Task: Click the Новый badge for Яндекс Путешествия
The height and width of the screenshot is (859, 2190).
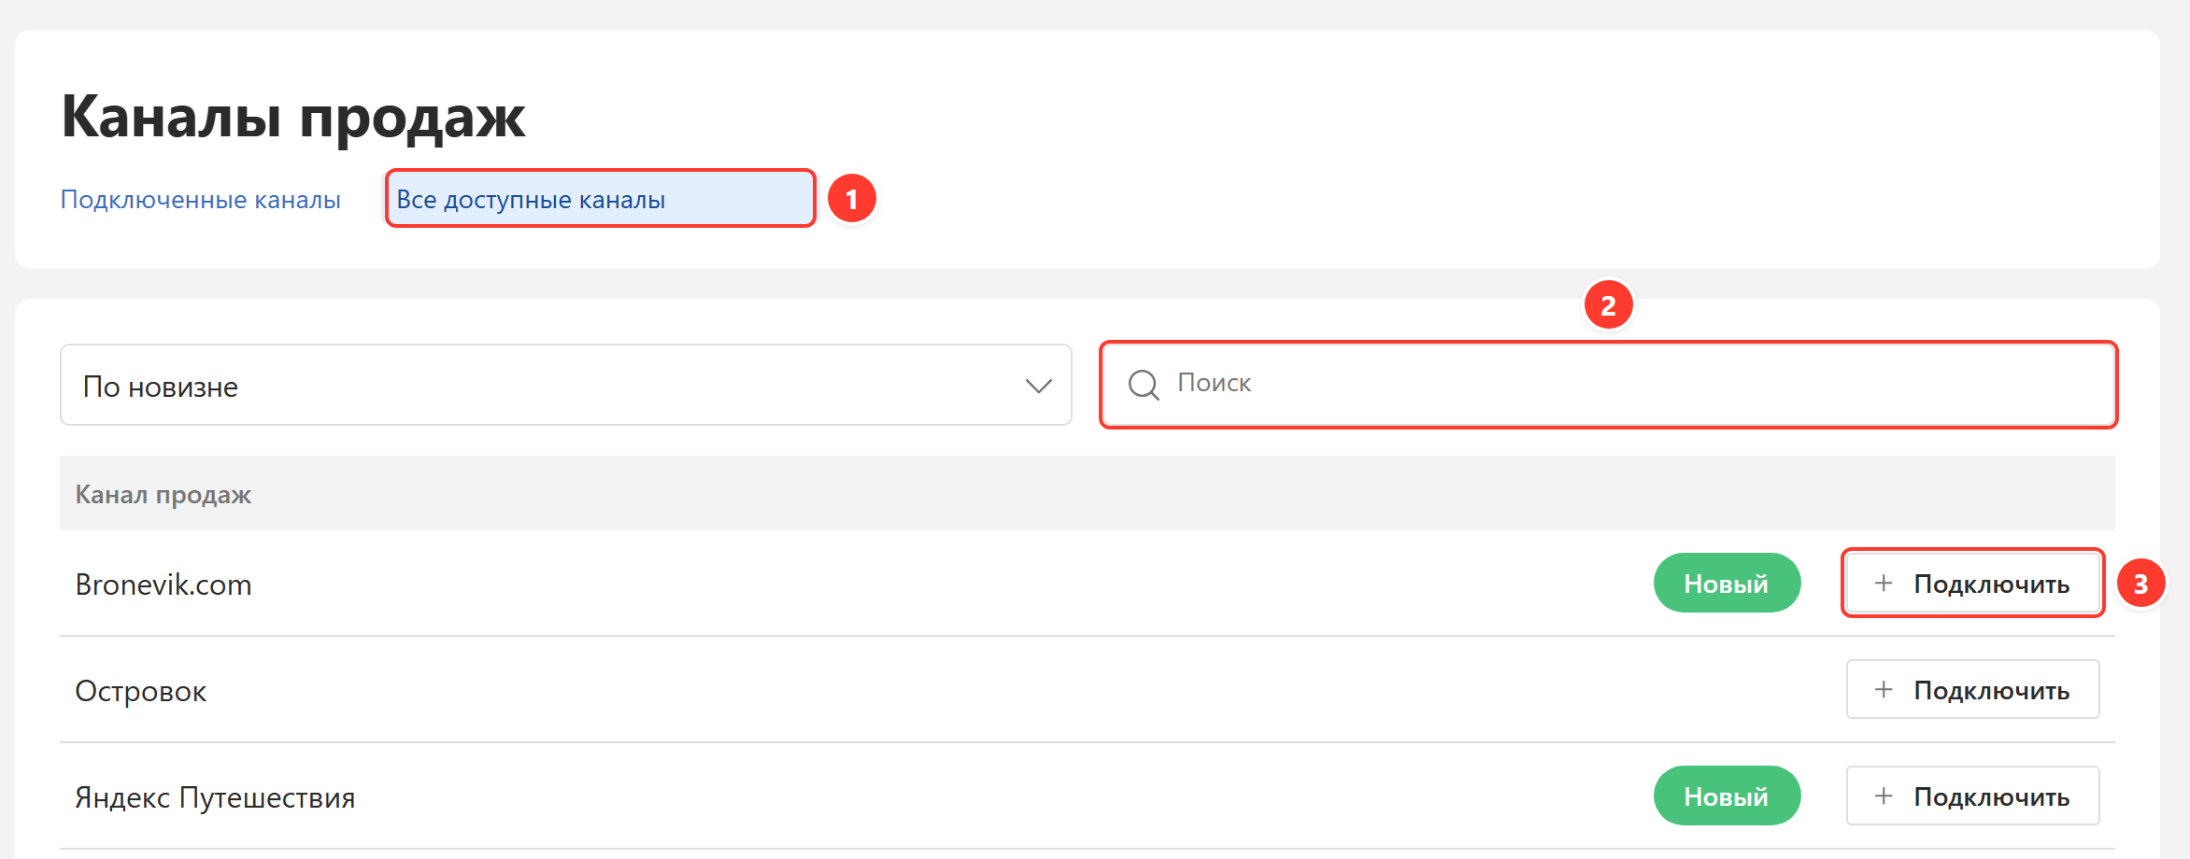Action: pyautogui.click(x=1727, y=796)
